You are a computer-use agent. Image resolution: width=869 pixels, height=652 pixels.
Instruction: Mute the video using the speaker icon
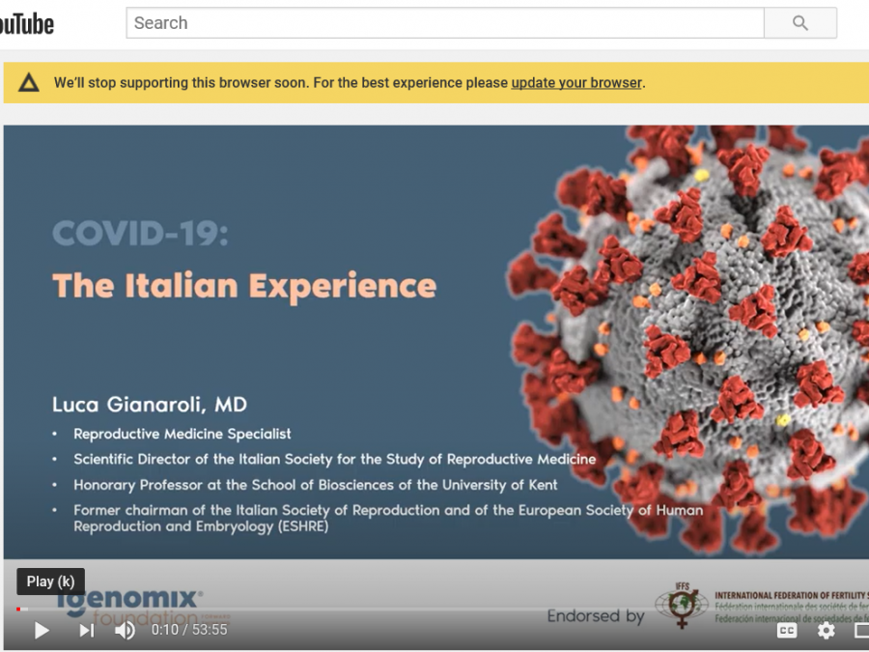pos(125,630)
